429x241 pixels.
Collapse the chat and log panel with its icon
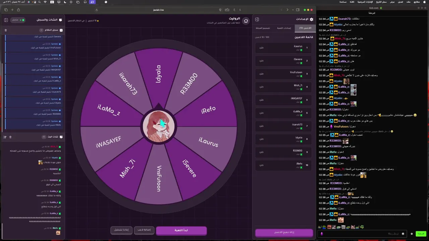[6, 20]
